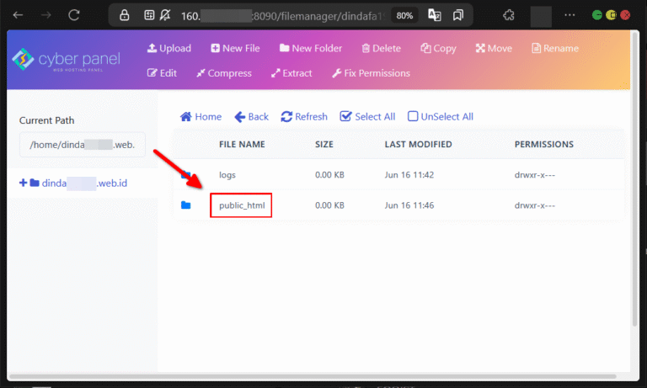Screen dimensions: 647x388
Task: Create a New Folder
Action: coord(311,48)
